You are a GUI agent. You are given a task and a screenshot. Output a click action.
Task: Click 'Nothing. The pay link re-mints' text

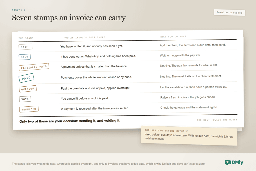click(x=189, y=65)
